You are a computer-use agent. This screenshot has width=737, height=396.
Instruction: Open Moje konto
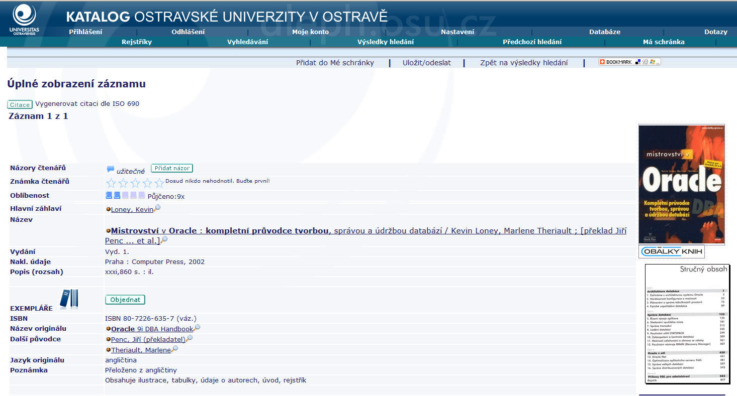coord(310,32)
